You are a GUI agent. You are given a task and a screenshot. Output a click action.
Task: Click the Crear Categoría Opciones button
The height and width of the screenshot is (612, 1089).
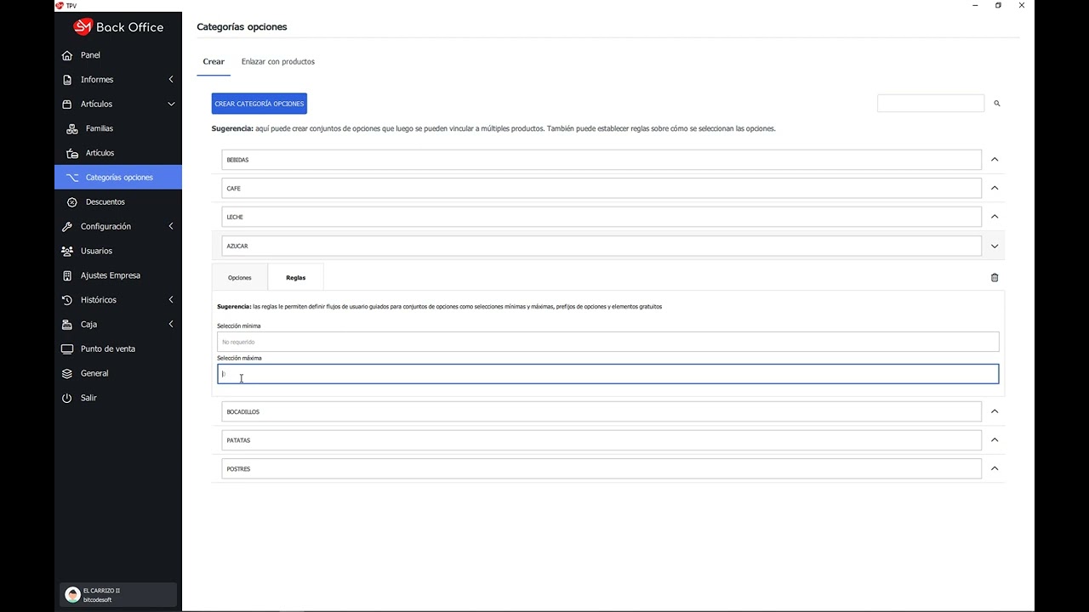coord(259,104)
